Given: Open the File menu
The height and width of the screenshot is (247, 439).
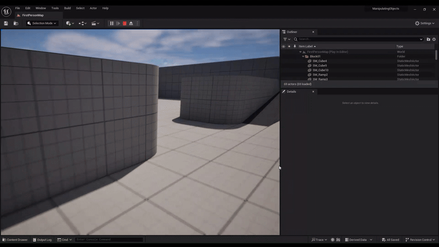Looking at the screenshot, I should coord(18,8).
